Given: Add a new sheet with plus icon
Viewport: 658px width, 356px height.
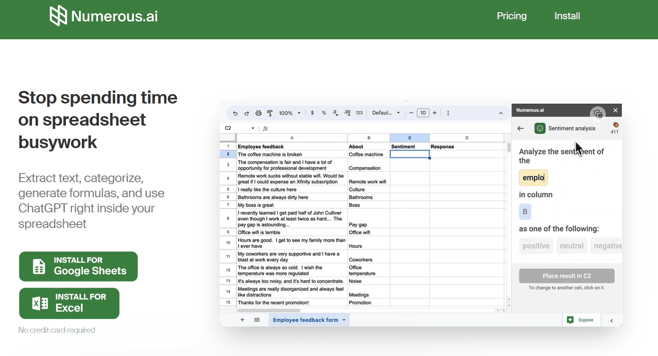Looking at the screenshot, I should (x=242, y=320).
